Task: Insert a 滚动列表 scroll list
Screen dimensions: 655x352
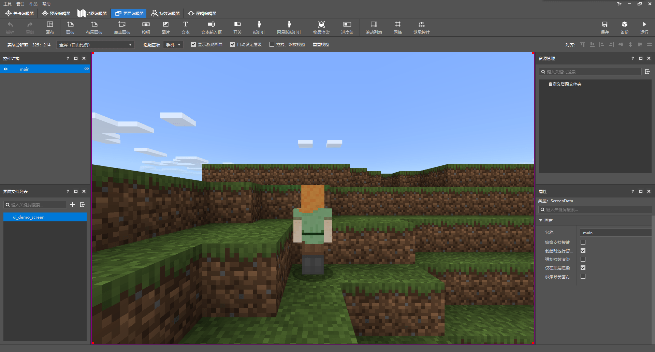Action: pyautogui.click(x=374, y=27)
